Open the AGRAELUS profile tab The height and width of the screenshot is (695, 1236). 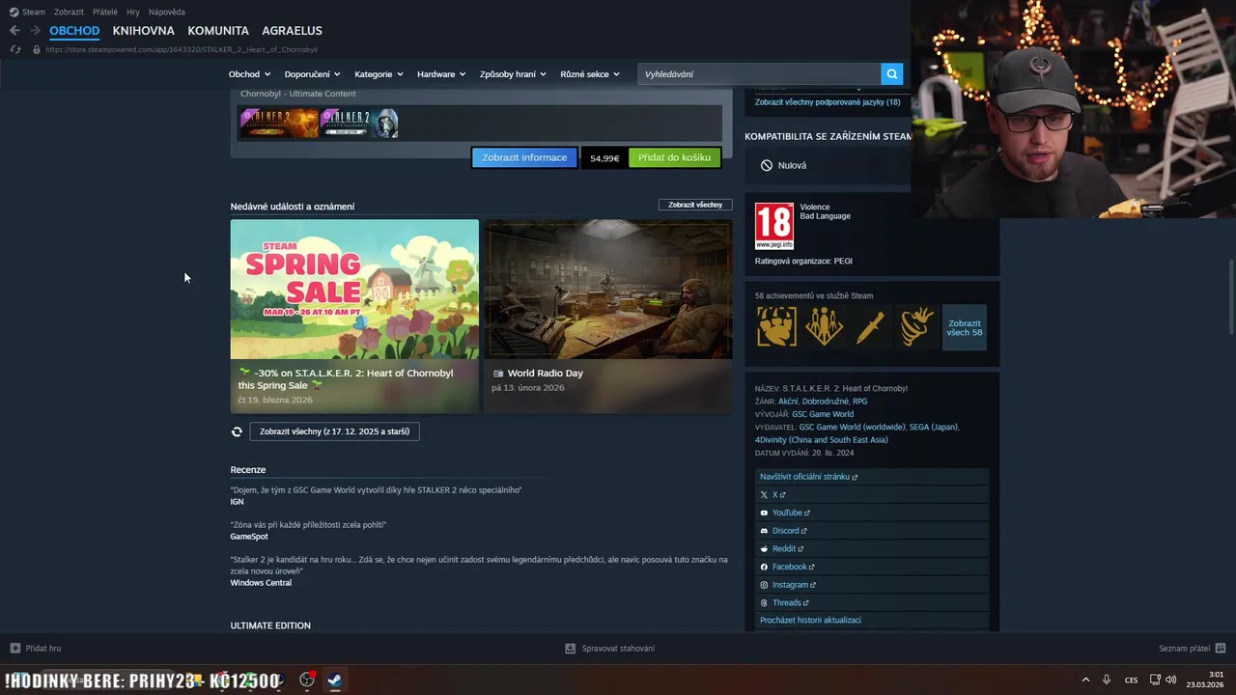(292, 31)
